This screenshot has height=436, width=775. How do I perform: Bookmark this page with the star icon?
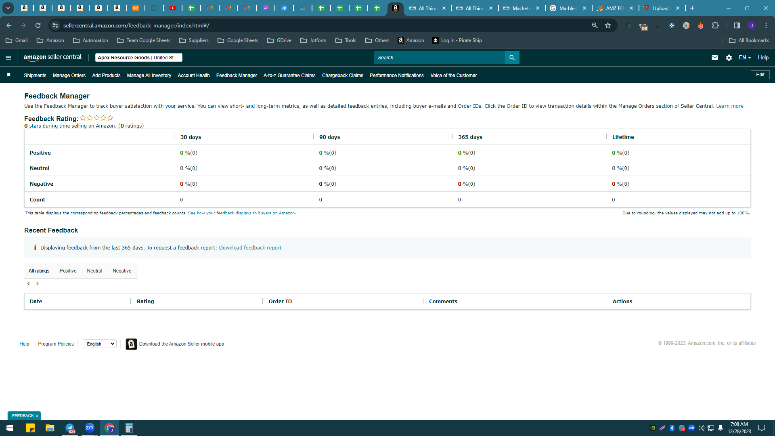coord(608,25)
